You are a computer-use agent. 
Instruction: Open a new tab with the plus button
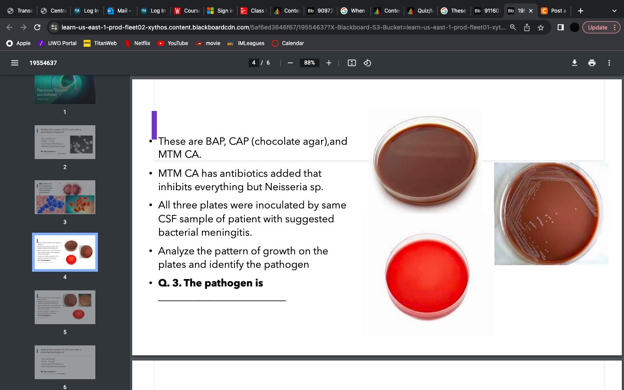(x=580, y=10)
